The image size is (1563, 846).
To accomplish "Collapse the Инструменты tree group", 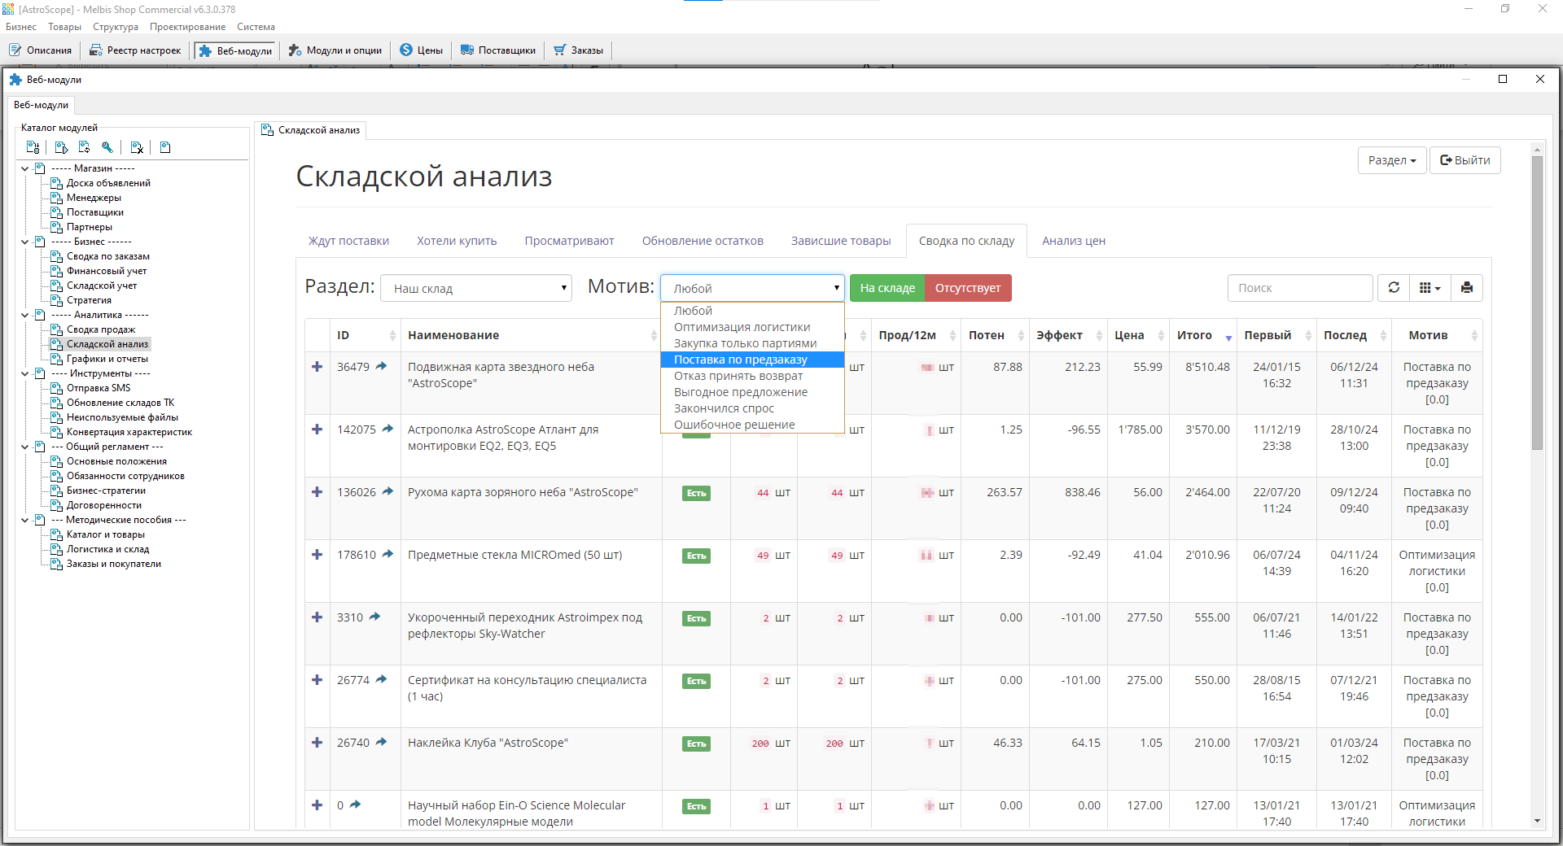I will tap(25, 373).
